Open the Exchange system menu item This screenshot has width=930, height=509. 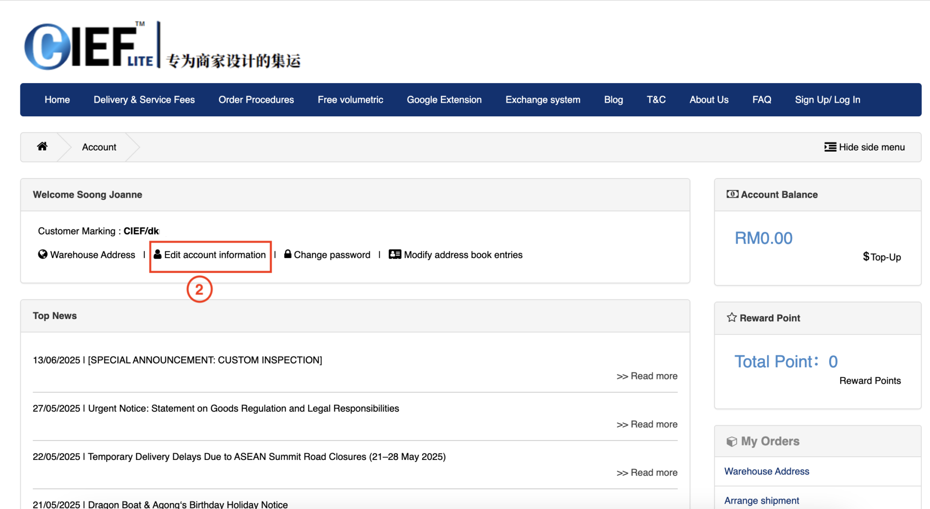point(543,100)
